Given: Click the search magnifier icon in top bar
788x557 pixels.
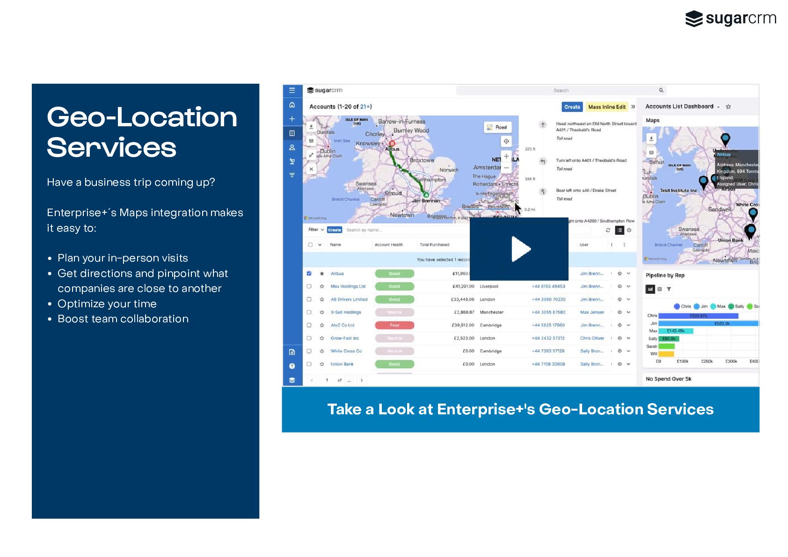Looking at the screenshot, I should click(661, 90).
